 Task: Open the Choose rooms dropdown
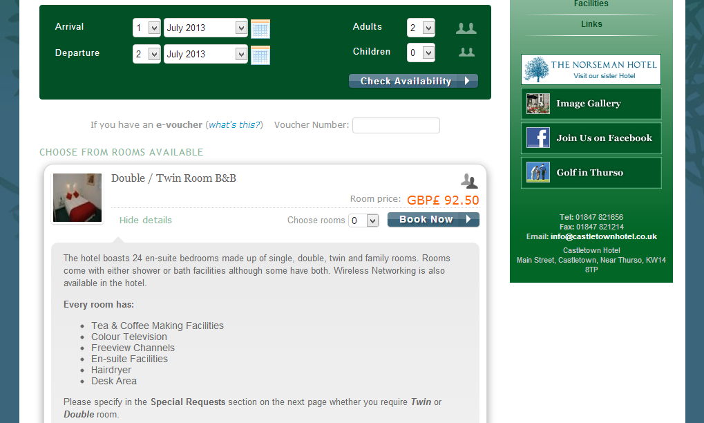(363, 220)
